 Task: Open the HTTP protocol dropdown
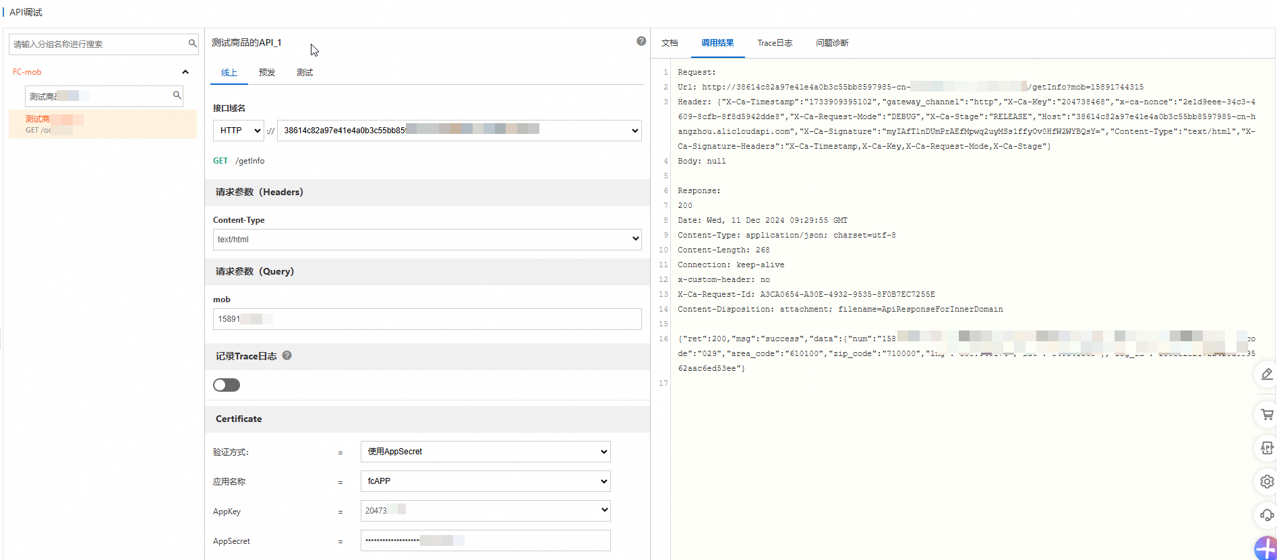238,131
